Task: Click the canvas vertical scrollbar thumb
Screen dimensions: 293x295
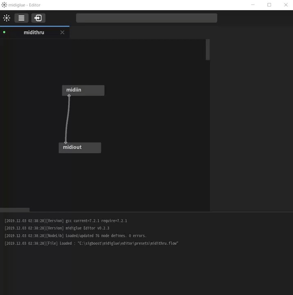Action: coord(208,50)
